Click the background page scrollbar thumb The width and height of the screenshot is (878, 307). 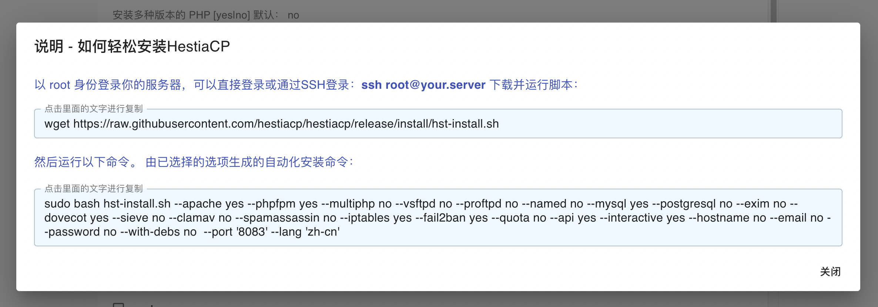pyautogui.click(x=773, y=11)
